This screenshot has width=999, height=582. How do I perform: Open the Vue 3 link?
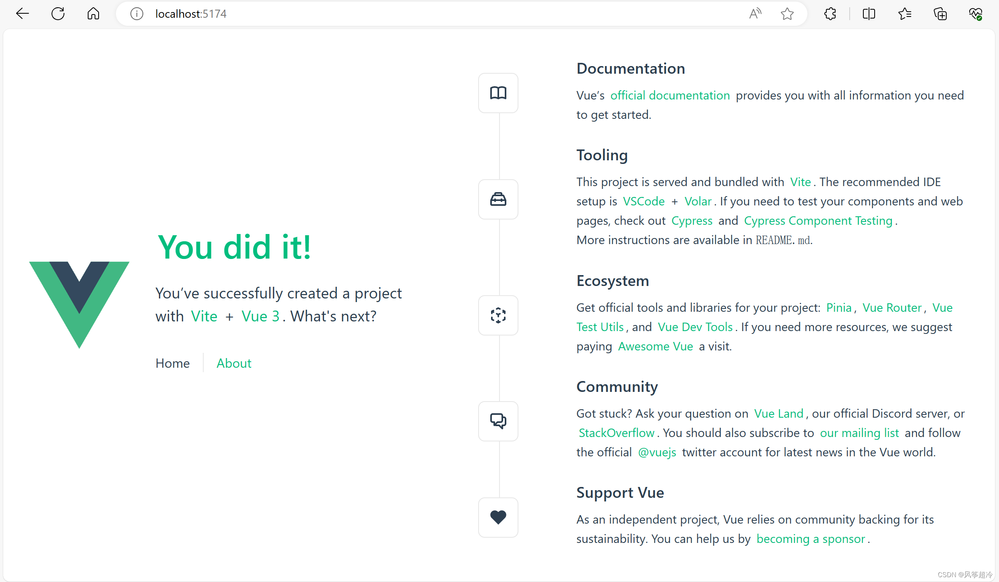click(260, 316)
